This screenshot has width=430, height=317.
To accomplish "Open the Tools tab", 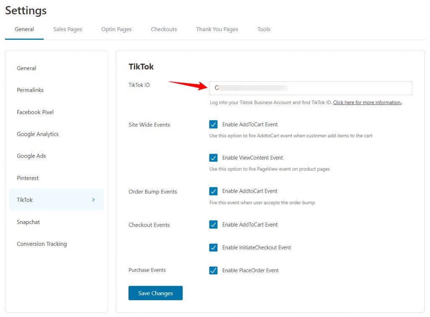I will click(x=264, y=29).
